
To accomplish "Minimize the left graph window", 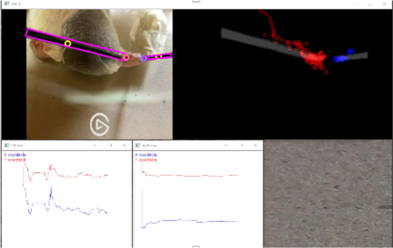I will tap(94, 145).
